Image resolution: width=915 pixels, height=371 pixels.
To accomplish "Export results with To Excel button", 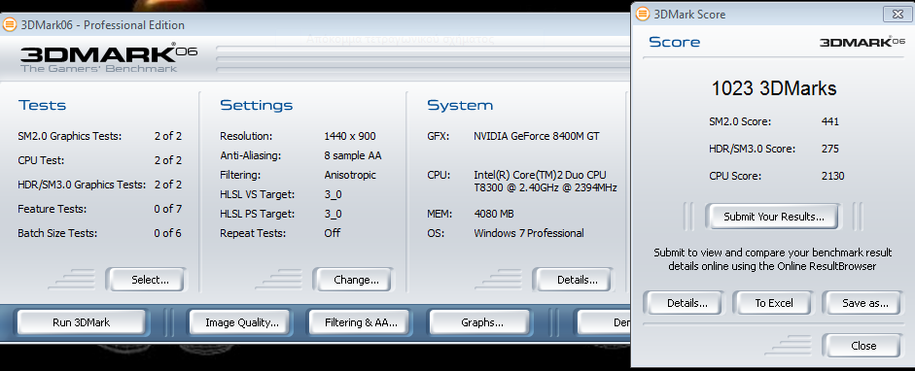I will [774, 303].
